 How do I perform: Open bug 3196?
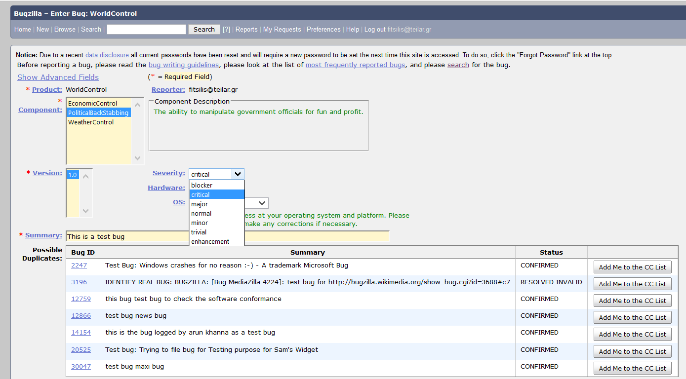point(79,282)
